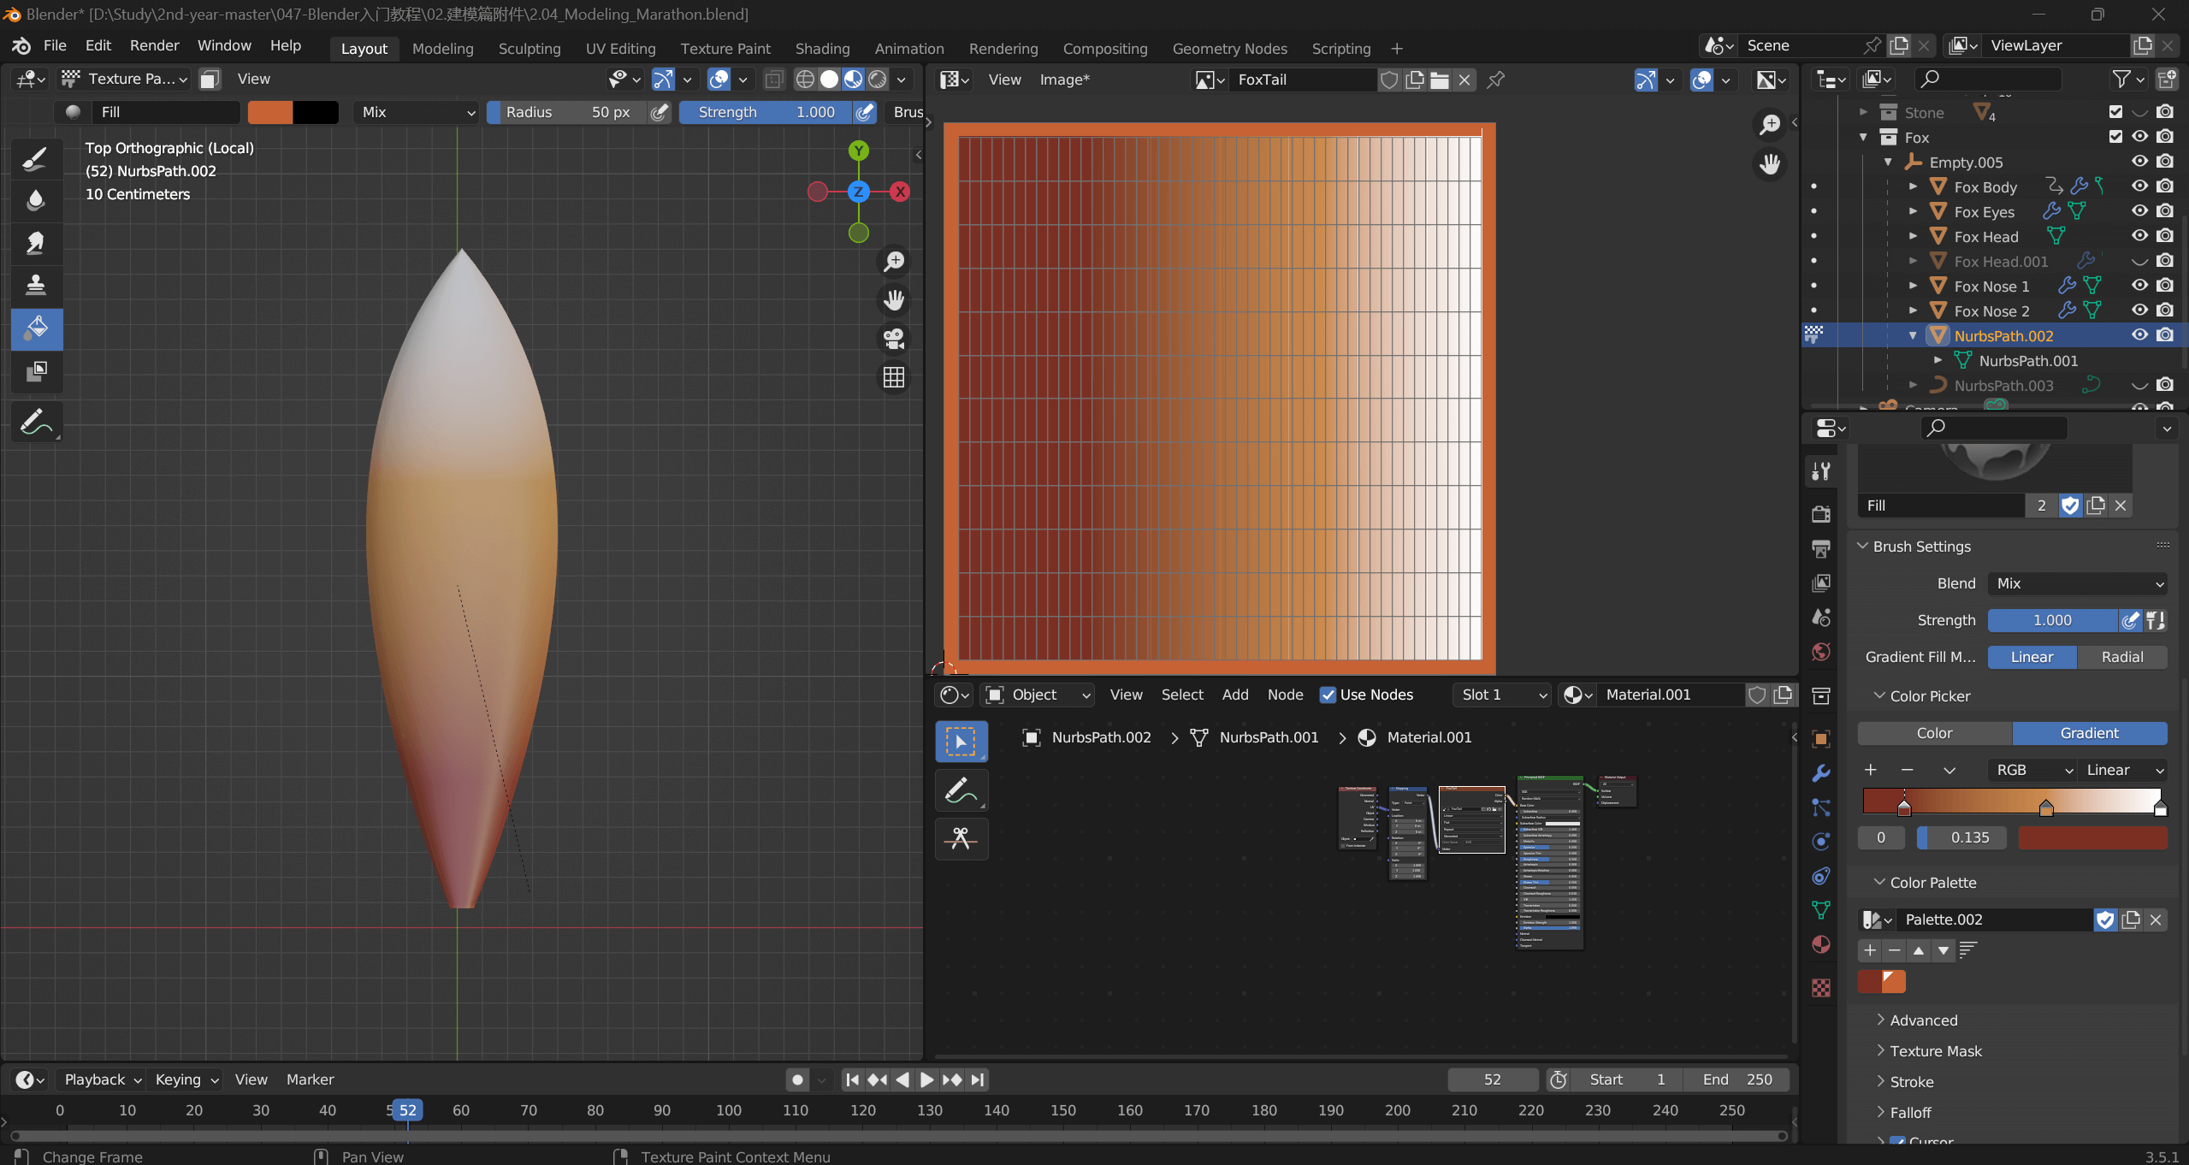2189x1165 pixels.
Task: Click the orange brush color swatch in the header
Action: (270, 112)
